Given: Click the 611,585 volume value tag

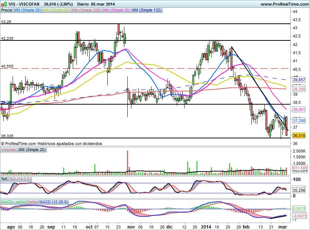Looking at the screenshot, I should coord(299,168).
